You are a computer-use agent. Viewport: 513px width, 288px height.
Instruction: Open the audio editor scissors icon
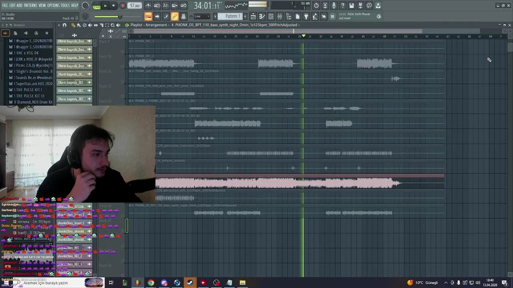pos(325,6)
